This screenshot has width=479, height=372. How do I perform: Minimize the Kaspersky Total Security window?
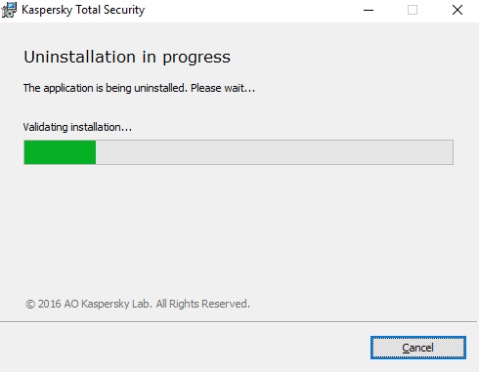369,10
